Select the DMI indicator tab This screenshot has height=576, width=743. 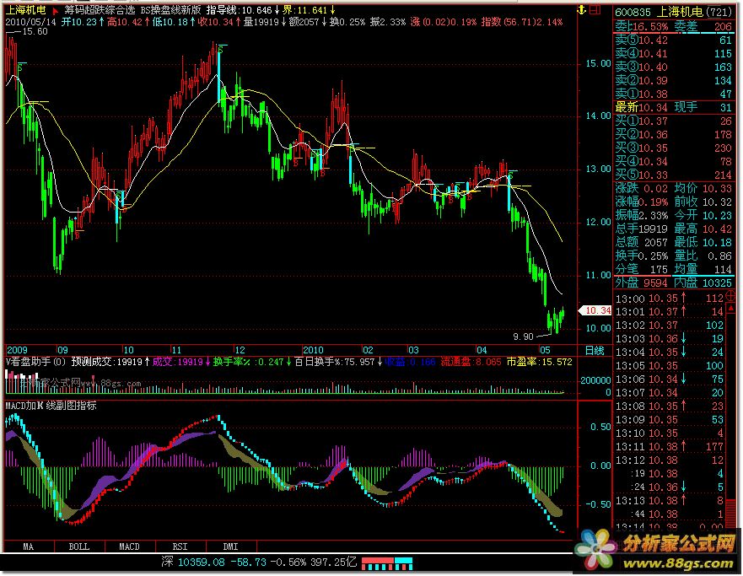pos(229,546)
